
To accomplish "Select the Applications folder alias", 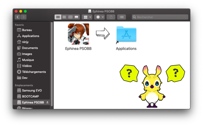I will click(x=126, y=35).
